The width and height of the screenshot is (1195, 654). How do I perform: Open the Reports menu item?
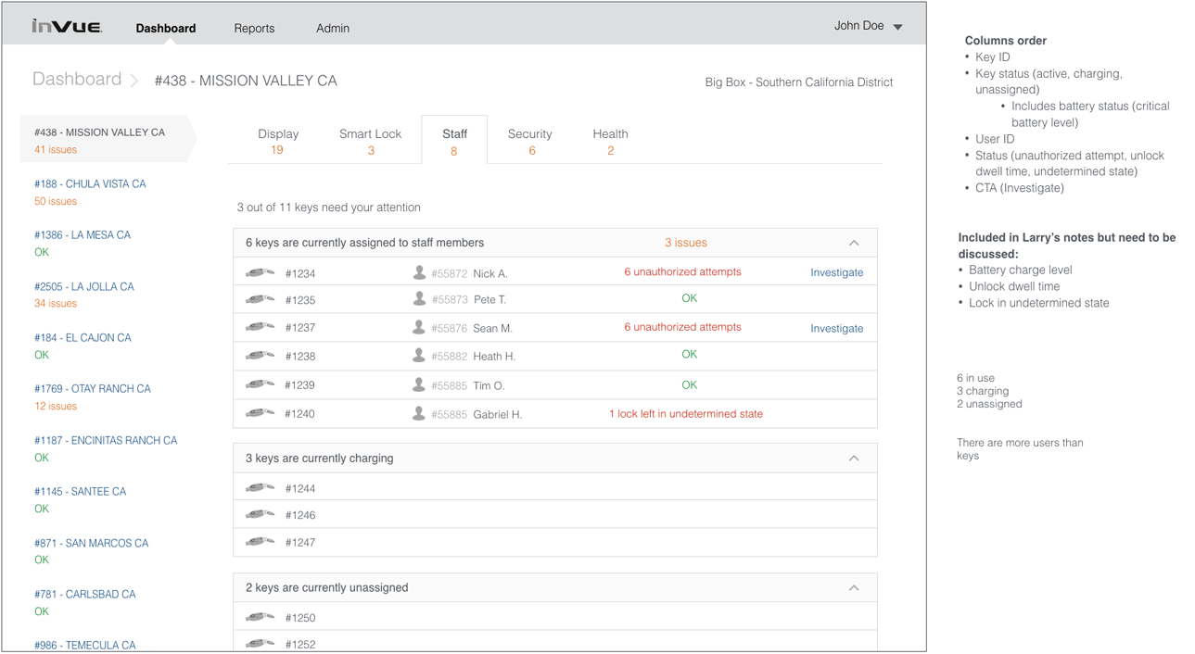254,28
